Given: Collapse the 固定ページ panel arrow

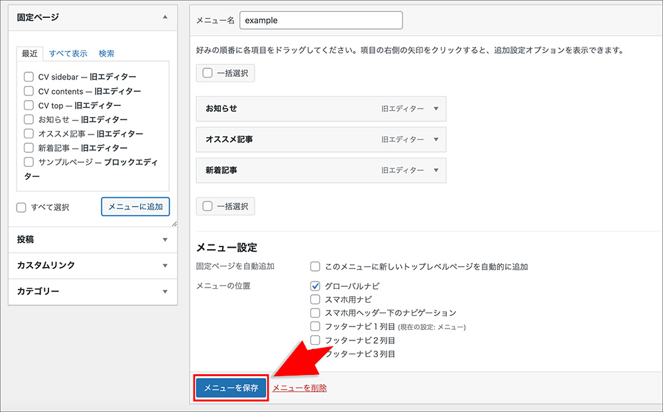Looking at the screenshot, I should pos(165,17).
